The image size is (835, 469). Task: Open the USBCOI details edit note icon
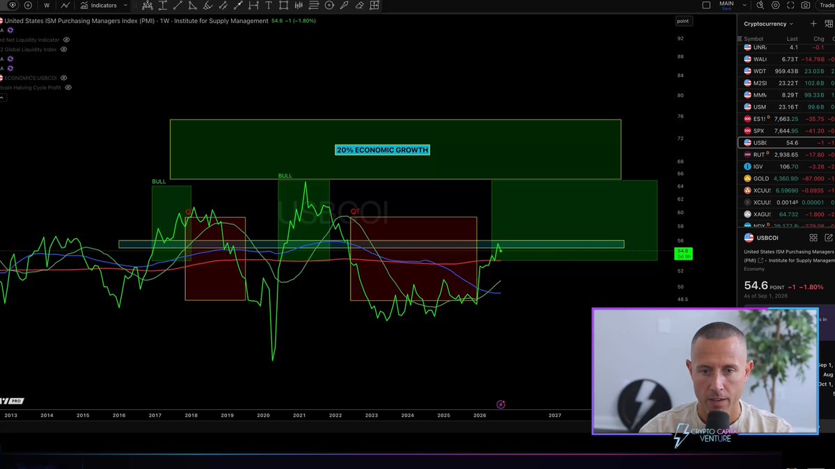pos(829,238)
